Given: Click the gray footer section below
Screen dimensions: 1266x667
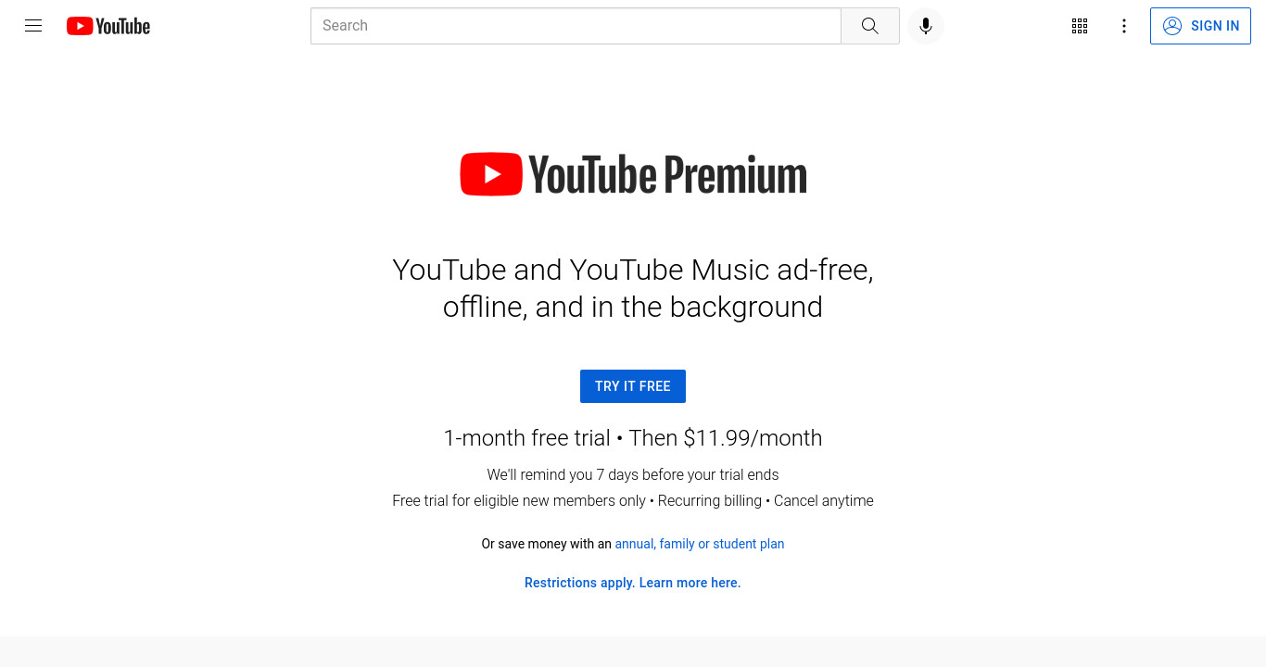Looking at the screenshot, I should tap(633, 651).
